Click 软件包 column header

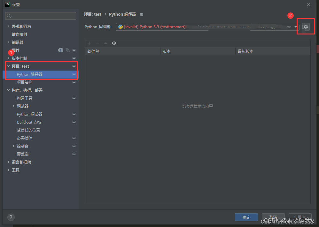click(x=123, y=51)
